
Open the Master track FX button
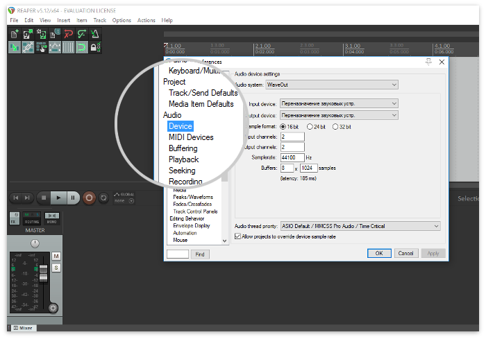coord(15,218)
